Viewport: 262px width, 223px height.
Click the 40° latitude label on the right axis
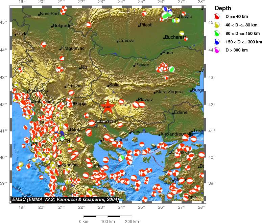(x=212, y=157)
